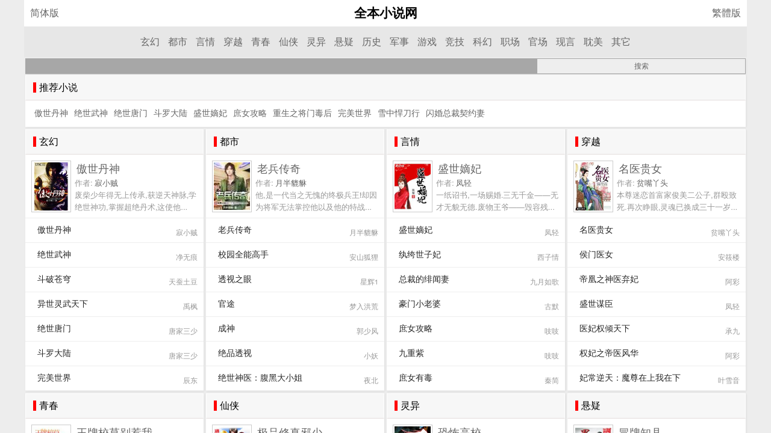Open recommended novel 斗罗大陆
The image size is (771, 433).
coord(170,113)
